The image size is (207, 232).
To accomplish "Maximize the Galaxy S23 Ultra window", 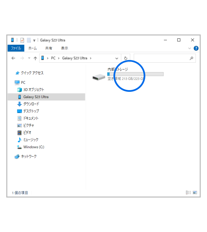I will (x=179, y=40).
